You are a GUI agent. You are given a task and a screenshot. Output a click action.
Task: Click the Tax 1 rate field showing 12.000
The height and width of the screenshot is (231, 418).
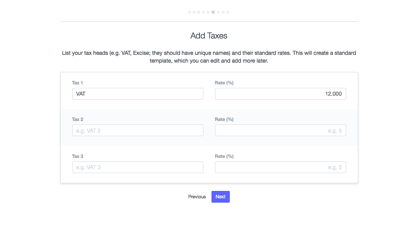[x=280, y=94]
